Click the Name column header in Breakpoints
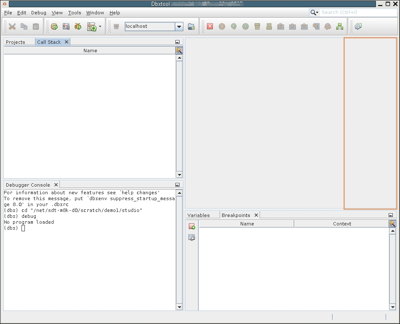The width and height of the screenshot is (400, 324). 247,224
